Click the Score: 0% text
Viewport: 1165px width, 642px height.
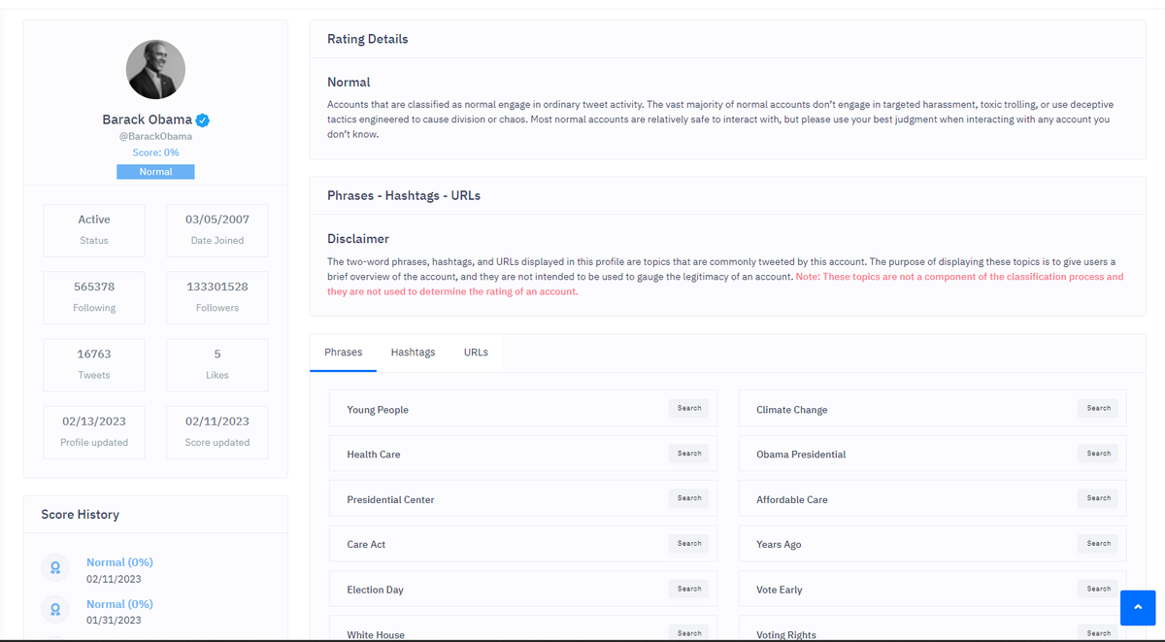pyautogui.click(x=155, y=152)
